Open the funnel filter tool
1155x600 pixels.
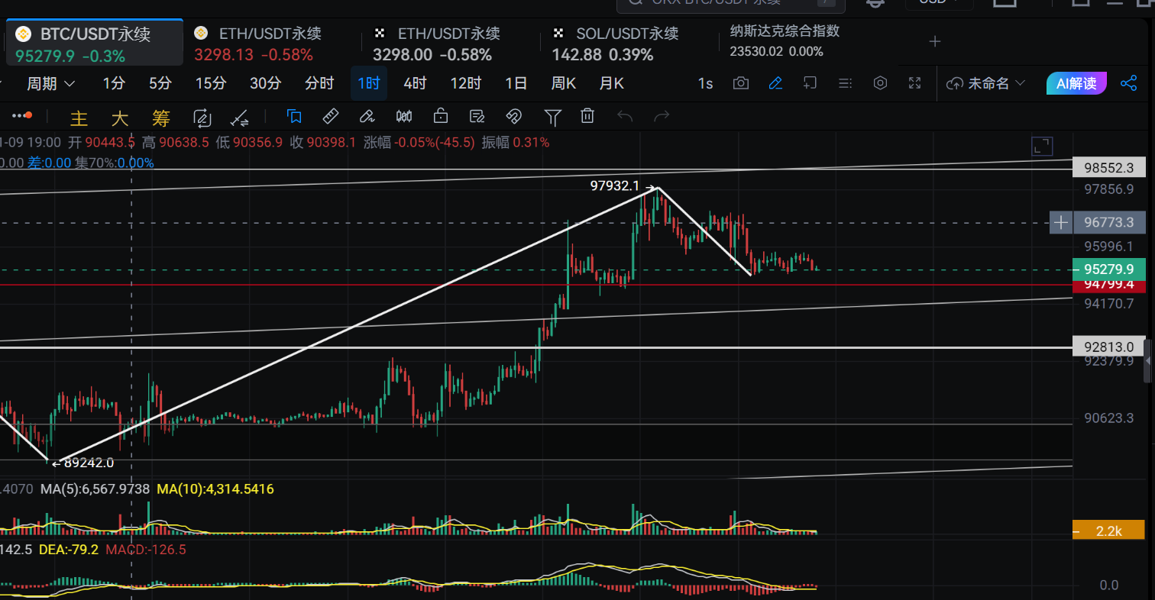[x=552, y=116]
